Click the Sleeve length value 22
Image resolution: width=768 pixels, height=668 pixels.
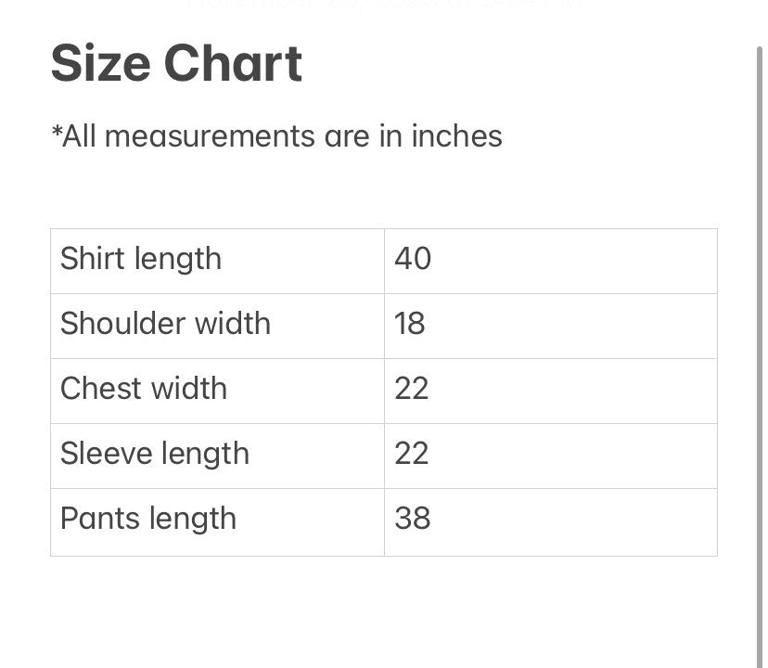point(412,454)
